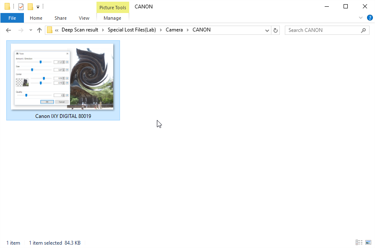Expand the ribbon with the chevron
Screen dimensions: 375x248
361,18
